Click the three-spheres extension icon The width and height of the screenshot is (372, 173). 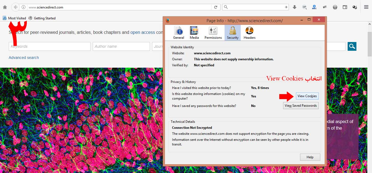click(x=355, y=7)
